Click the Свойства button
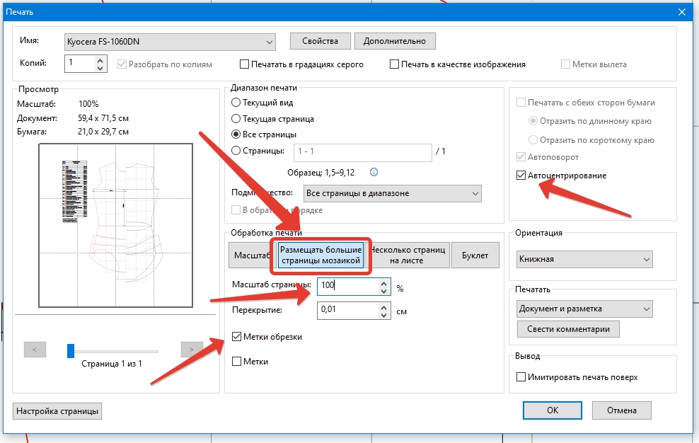This screenshot has height=443, width=699. (320, 41)
